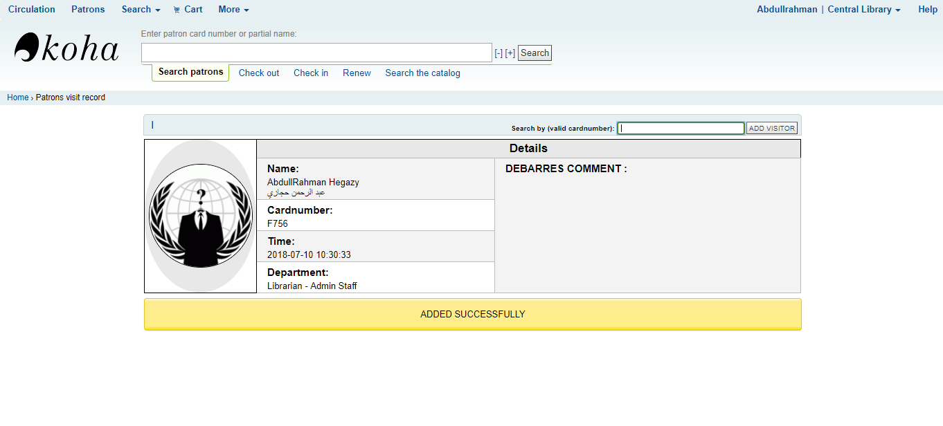Open the Help page
The width and height of the screenshot is (943, 426).
click(928, 10)
